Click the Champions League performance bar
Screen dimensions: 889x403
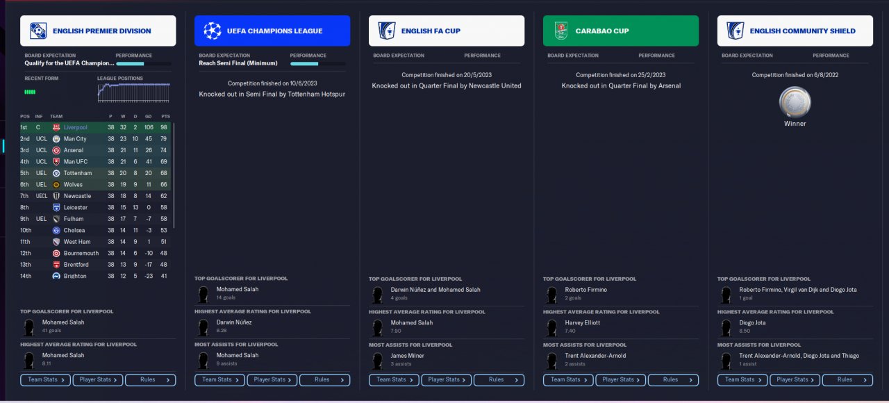pyautogui.click(x=317, y=63)
